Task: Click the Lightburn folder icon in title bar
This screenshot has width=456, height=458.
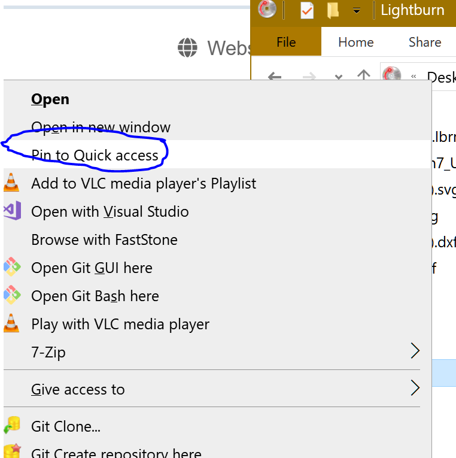Action: click(x=267, y=10)
